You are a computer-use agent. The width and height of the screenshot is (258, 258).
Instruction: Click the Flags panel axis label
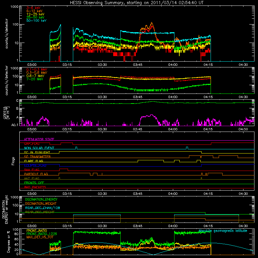[x=13, y=161]
